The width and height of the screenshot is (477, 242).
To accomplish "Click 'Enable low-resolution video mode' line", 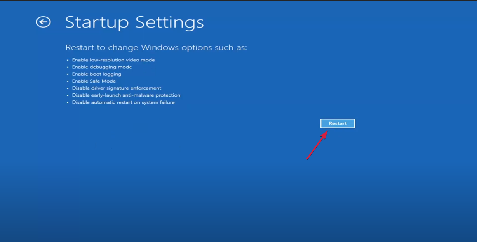I will [113, 60].
